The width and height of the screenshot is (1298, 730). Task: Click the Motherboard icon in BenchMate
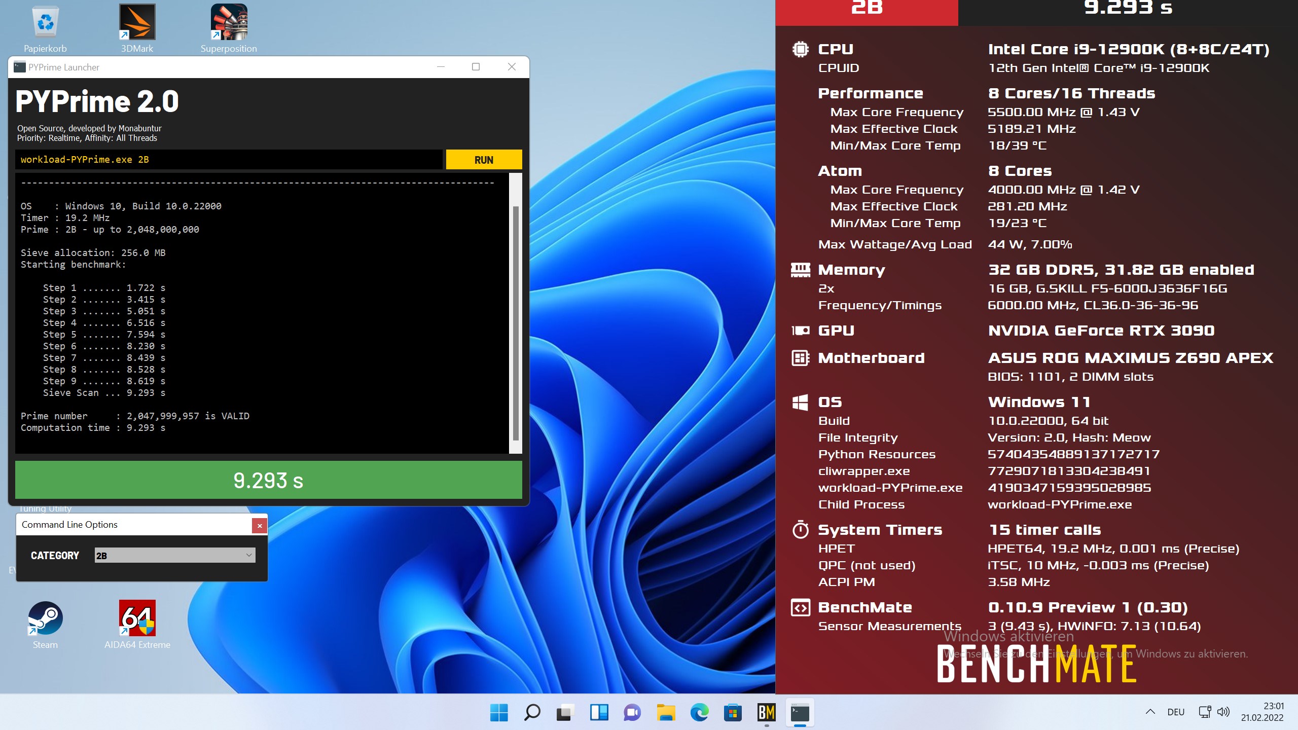[x=801, y=358]
